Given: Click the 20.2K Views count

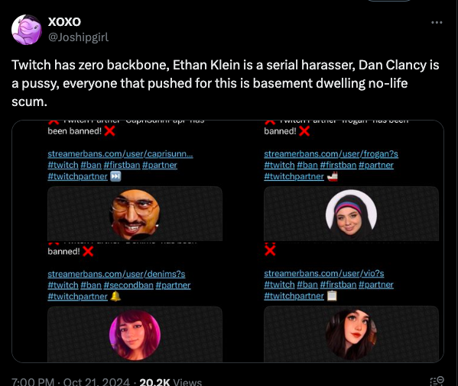Looking at the screenshot, I should point(171,382).
